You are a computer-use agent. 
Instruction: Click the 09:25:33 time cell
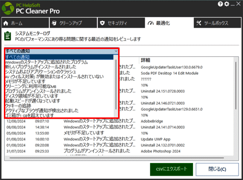(42, 151)
